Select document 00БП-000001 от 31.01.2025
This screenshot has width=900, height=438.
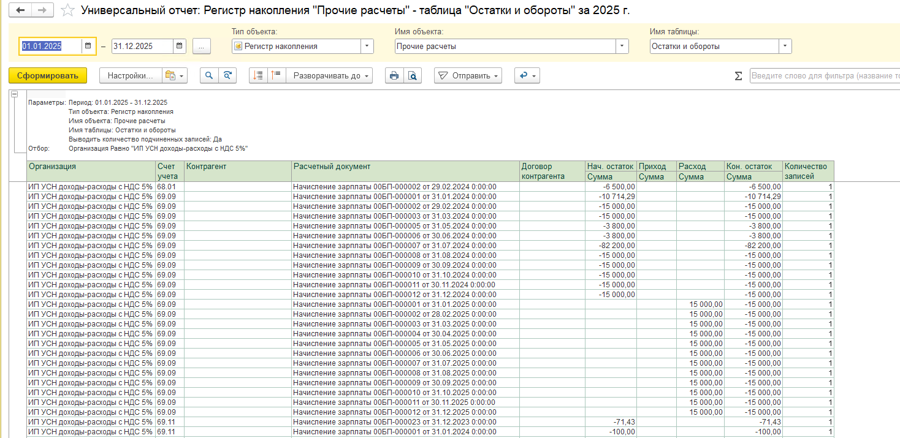point(405,304)
